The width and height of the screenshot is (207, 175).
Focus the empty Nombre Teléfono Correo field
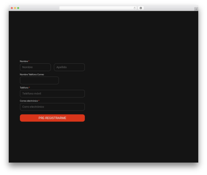click(39, 80)
